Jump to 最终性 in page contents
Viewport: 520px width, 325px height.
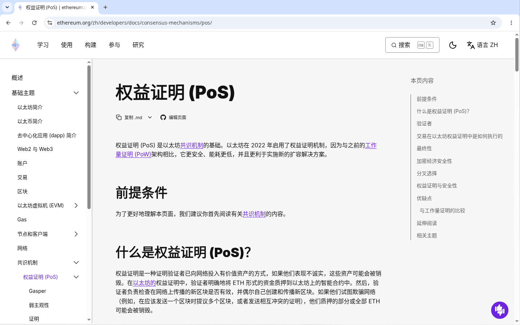pyautogui.click(x=424, y=148)
